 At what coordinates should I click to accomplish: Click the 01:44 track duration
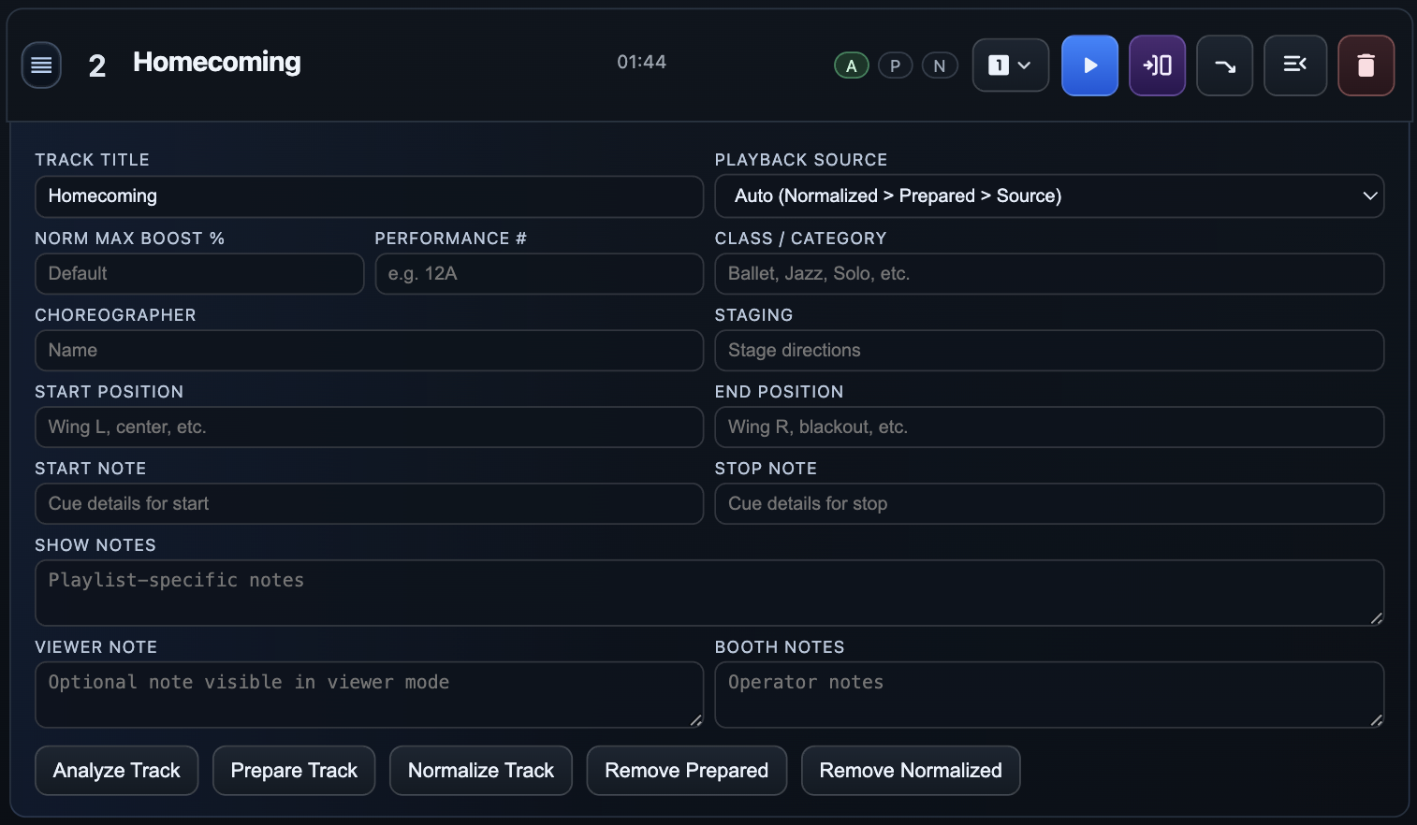pos(641,63)
